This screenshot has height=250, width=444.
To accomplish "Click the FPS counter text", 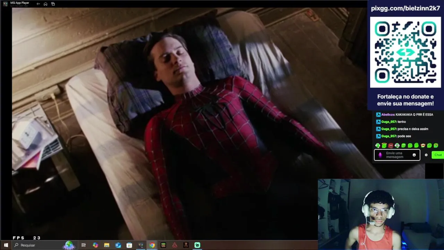I will click(27, 238).
